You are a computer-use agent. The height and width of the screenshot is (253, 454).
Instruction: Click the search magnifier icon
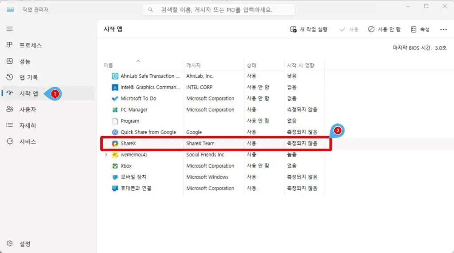[151, 10]
